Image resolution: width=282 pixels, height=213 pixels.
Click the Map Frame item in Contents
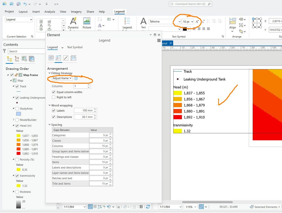pos(30,75)
